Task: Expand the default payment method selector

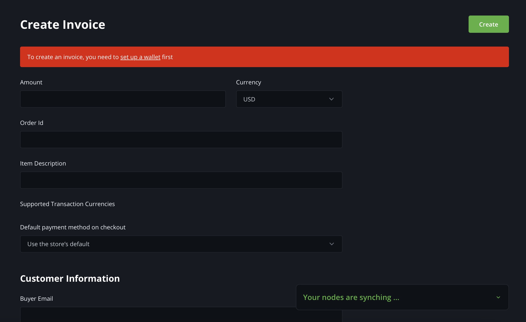Action: [181, 244]
